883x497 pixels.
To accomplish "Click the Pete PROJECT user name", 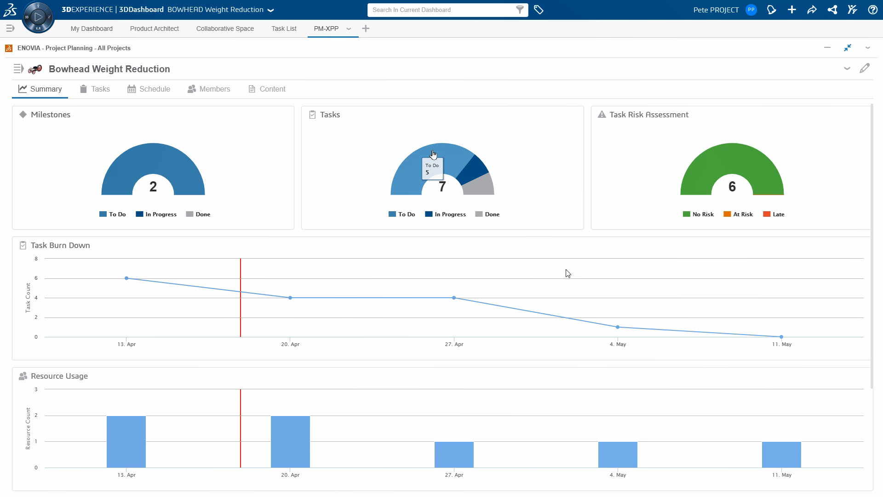I will [x=716, y=10].
